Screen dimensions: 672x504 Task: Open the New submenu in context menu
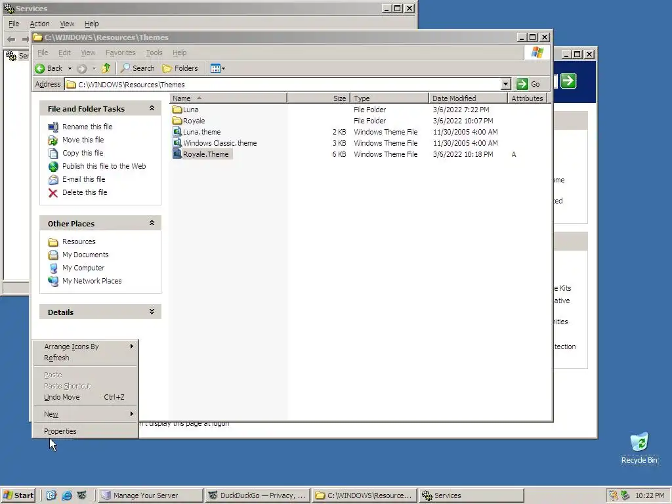pyautogui.click(x=86, y=414)
